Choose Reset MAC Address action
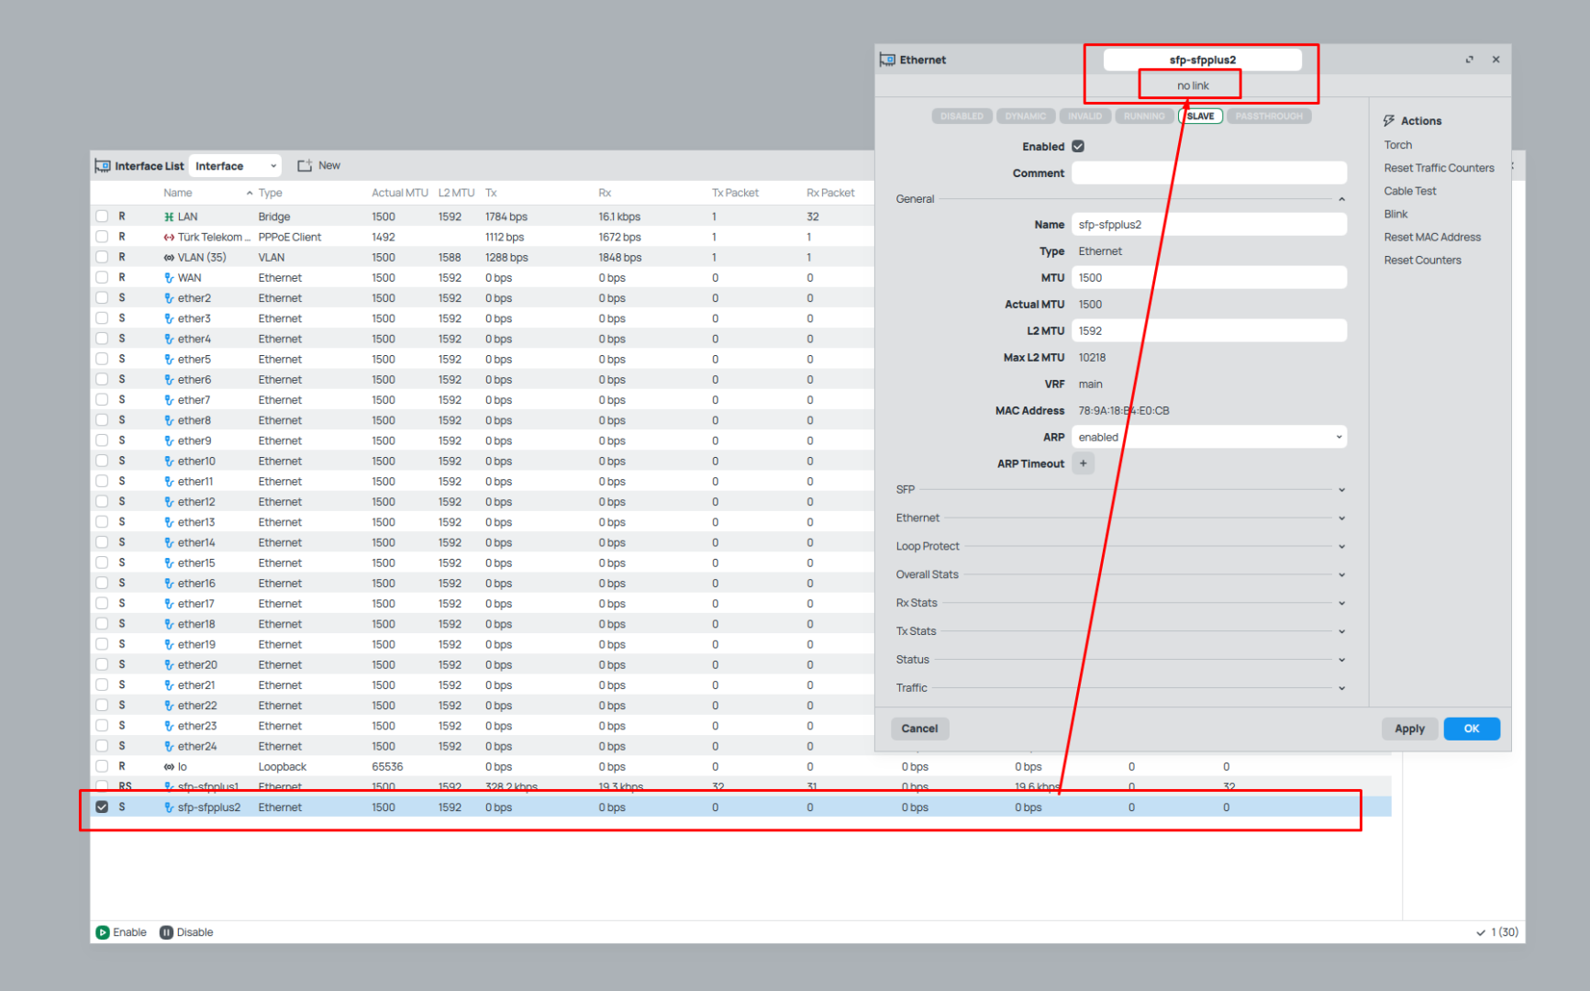Screen dimensions: 1590x991 coord(1432,237)
